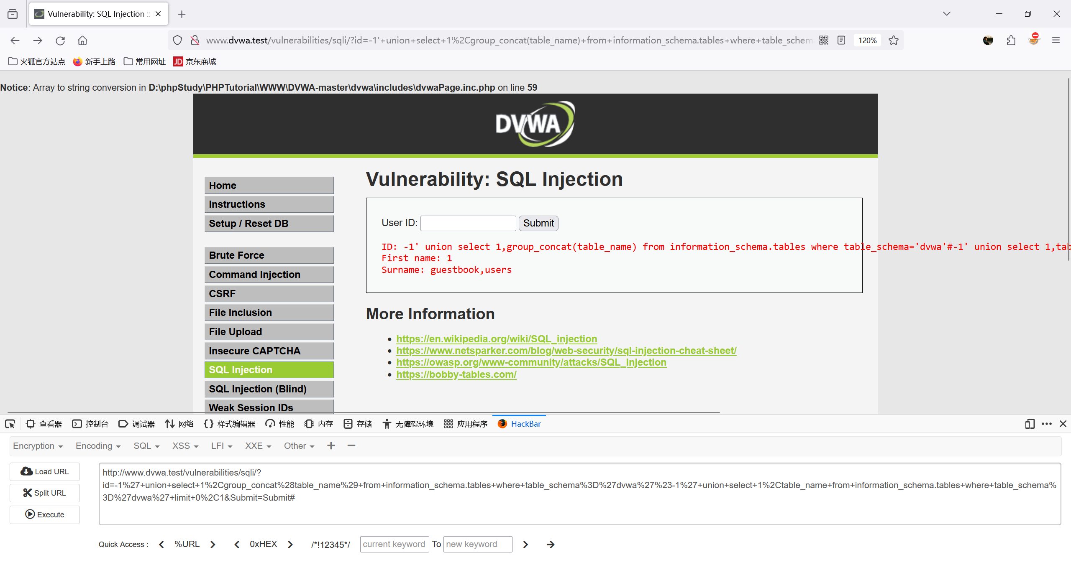
Task: Focus the new keyword field
Action: coord(478,544)
